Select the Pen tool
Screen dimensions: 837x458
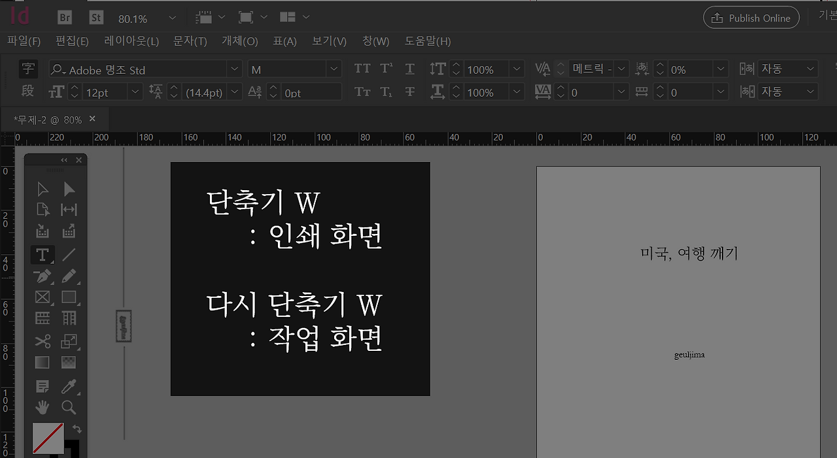pyautogui.click(x=43, y=276)
